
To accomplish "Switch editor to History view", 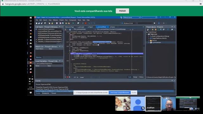I will [x=141, y=77].
